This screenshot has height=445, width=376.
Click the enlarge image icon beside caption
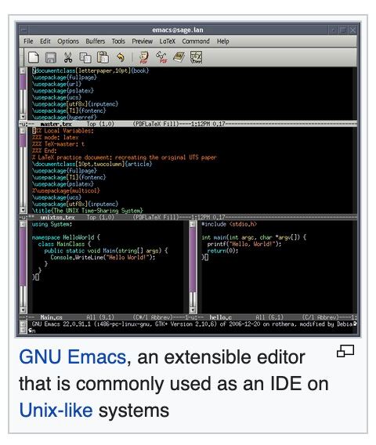(345, 351)
